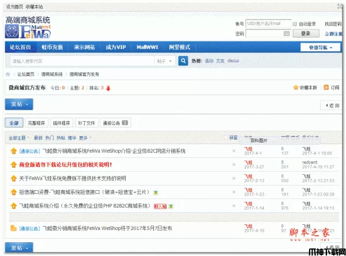Click the 返回 back button icon

[x=325, y=105]
